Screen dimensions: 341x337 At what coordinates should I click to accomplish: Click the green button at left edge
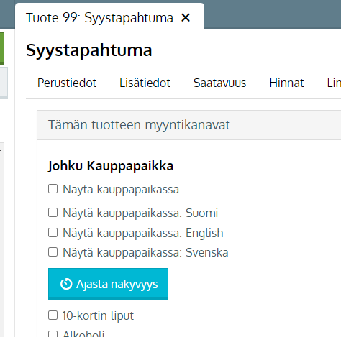coord(2,49)
